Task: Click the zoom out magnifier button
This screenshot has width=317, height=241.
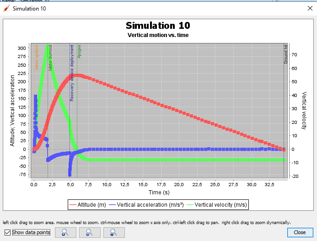Action: 114,232
